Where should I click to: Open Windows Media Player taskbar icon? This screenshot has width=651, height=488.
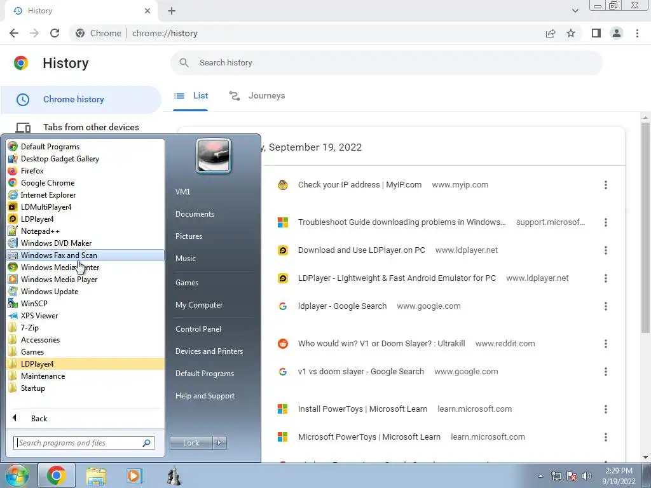click(134, 476)
